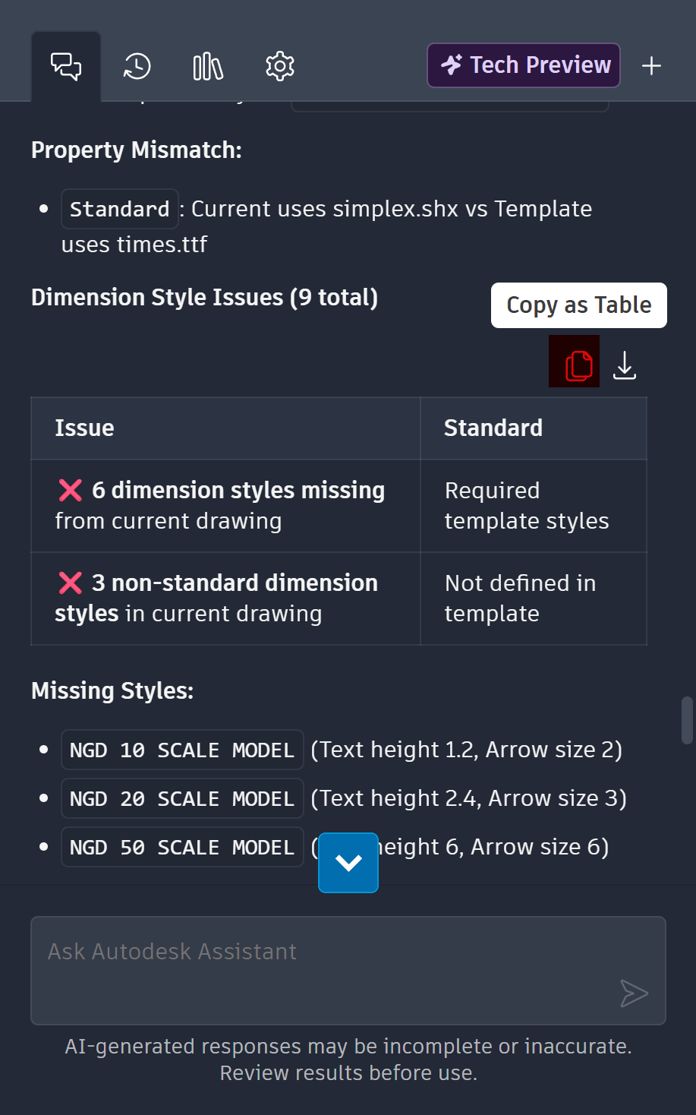Open the library books icon
The image size is (696, 1115).
click(x=208, y=67)
